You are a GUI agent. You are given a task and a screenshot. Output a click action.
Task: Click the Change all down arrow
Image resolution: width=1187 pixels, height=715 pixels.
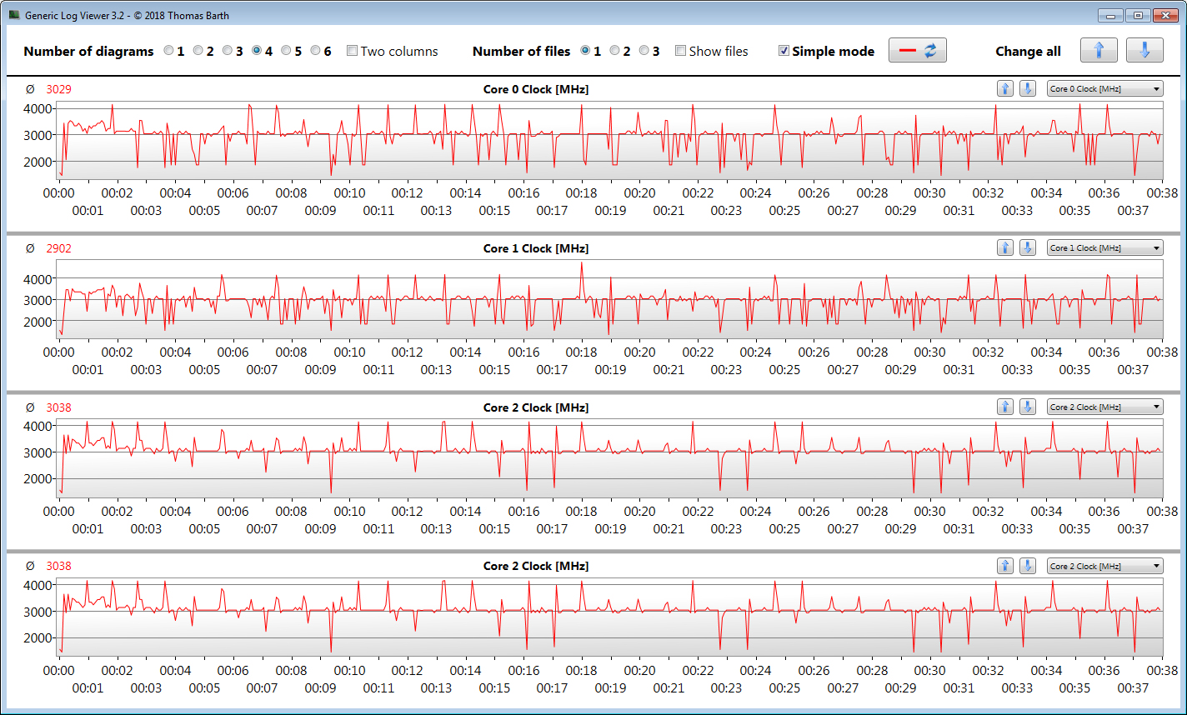(1144, 50)
